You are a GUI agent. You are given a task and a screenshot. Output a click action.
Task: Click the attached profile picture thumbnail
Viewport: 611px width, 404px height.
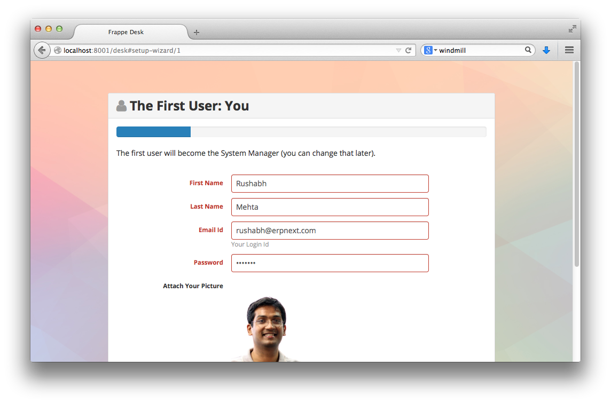tap(265, 328)
